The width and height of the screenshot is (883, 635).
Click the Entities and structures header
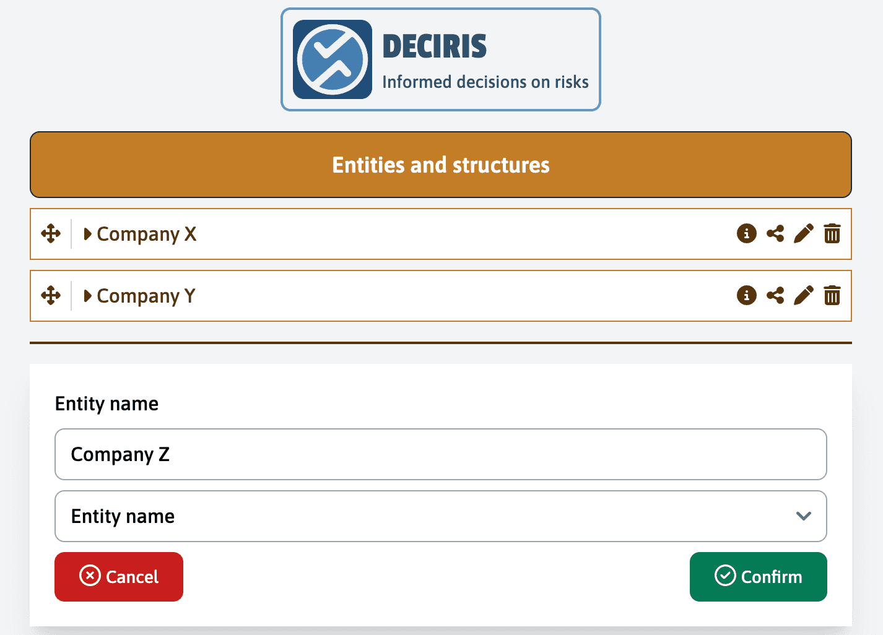[x=440, y=165]
